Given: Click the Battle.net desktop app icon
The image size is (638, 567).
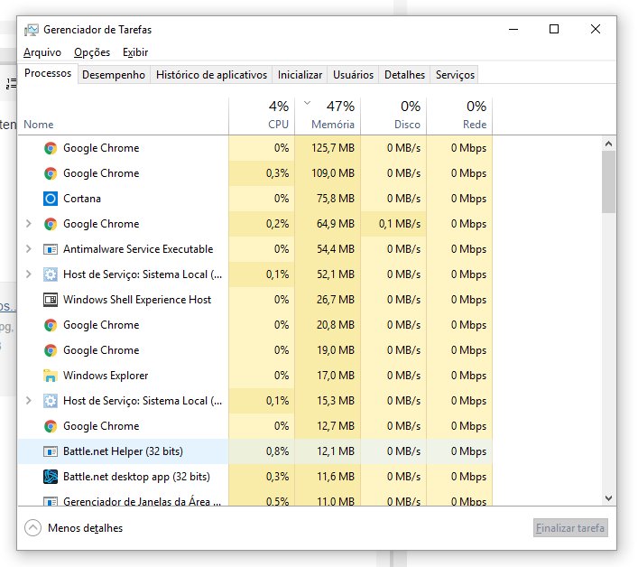Looking at the screenshot, I should coord(51,477).
